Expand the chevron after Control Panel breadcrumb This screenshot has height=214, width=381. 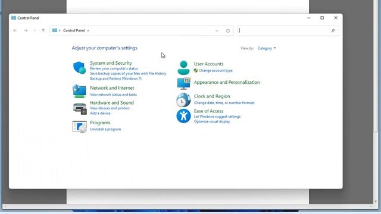88,30
